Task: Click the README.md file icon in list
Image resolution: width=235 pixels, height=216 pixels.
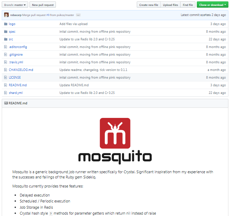Action: pos(6,85)
